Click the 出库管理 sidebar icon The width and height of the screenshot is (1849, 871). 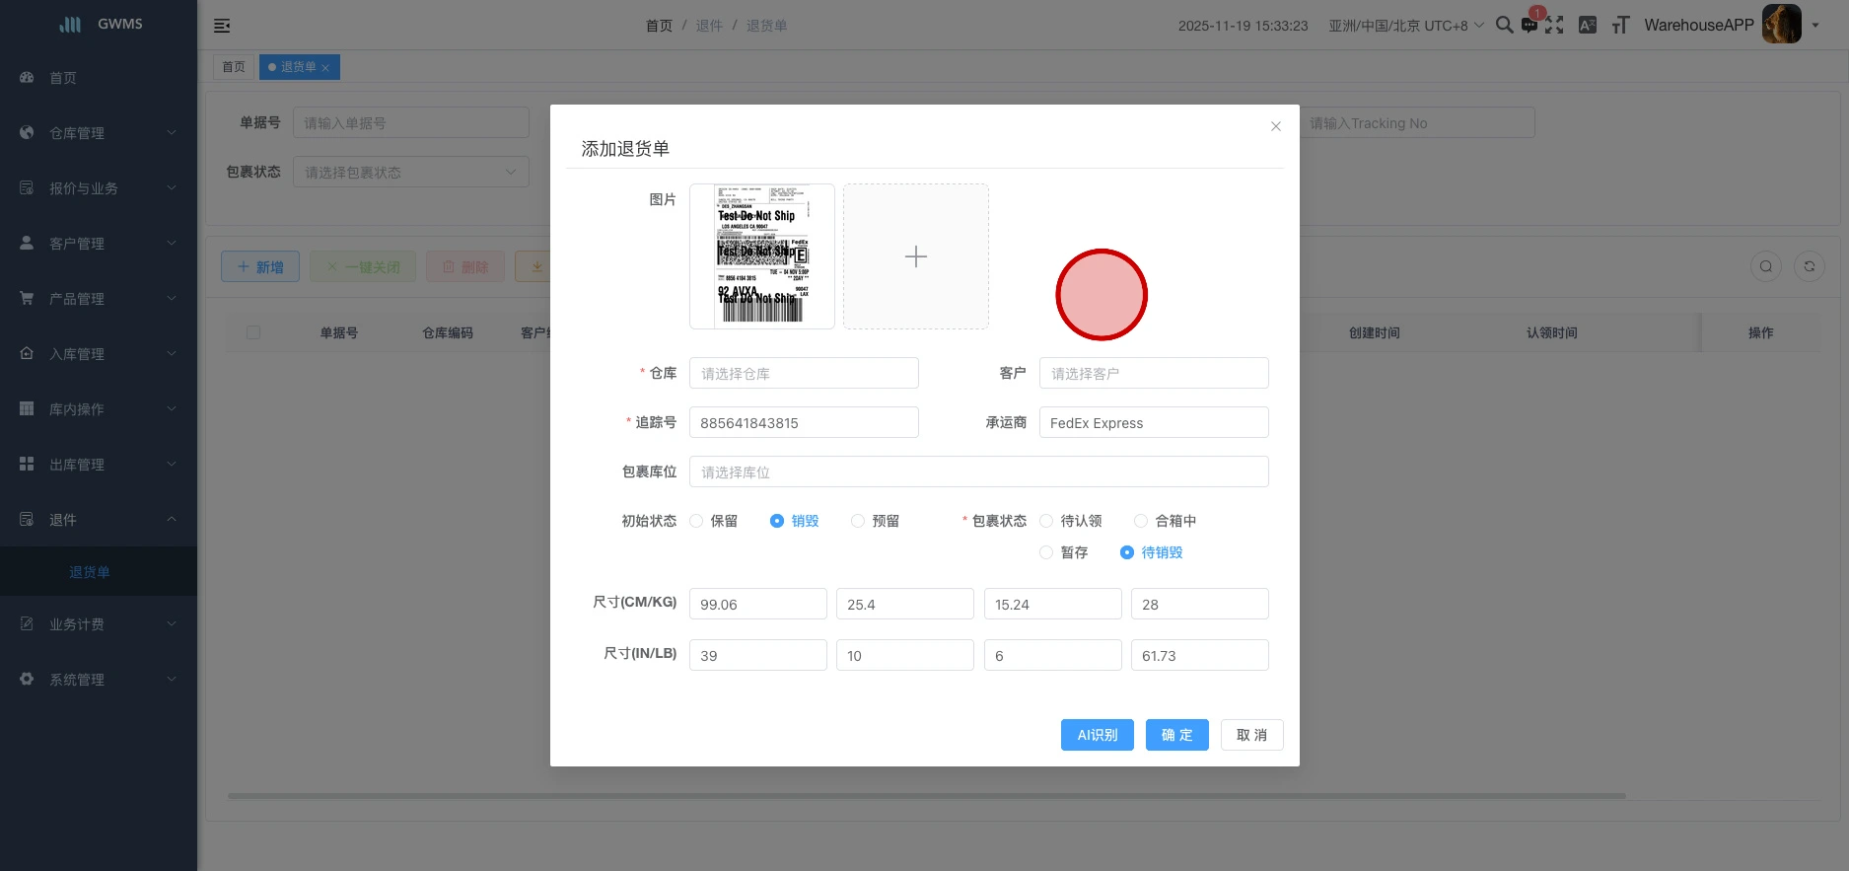pyautogui.click(x=27, y=464)
